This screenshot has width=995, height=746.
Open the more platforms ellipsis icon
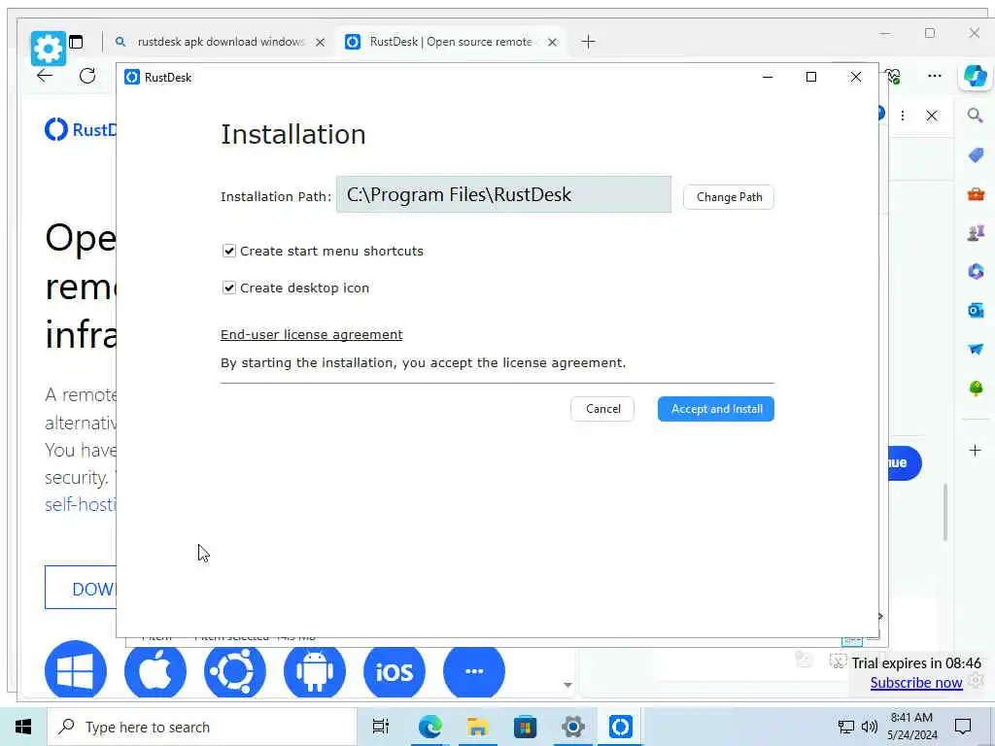(474, 671)
